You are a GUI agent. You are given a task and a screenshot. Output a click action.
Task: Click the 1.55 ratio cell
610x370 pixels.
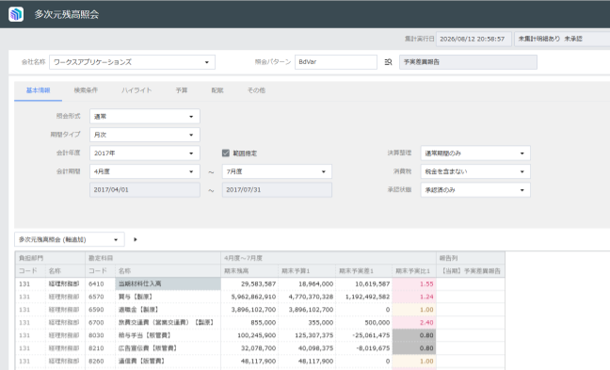(x=414, y=284)
